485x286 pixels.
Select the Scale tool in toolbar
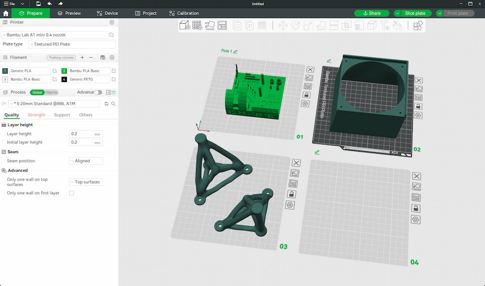click(308, 25)
